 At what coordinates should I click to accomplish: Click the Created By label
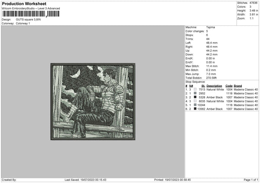pyautogui.click(x=9, y=180)
